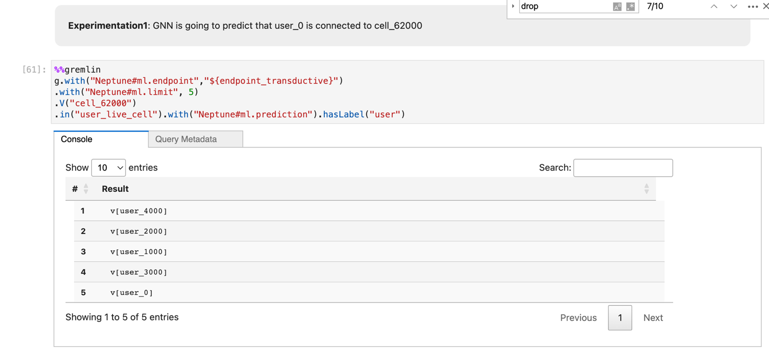The width and height of the screenshot is (769, 352).
Task: Click the Next pagination button
Action: coord(653,318)
